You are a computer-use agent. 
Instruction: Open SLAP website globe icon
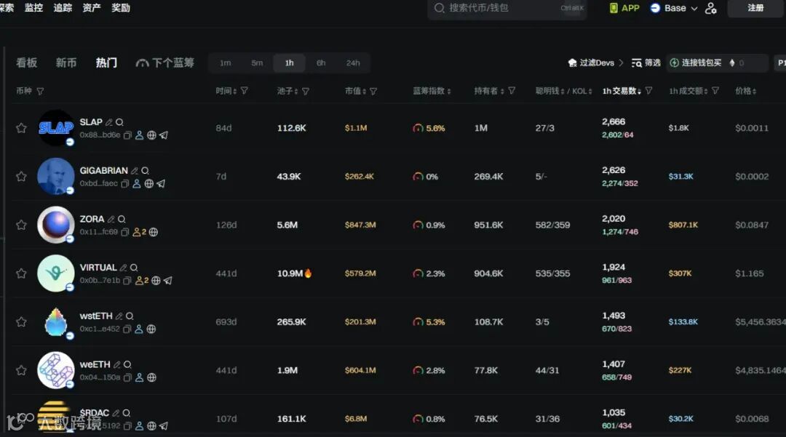[x=151, y=135]
